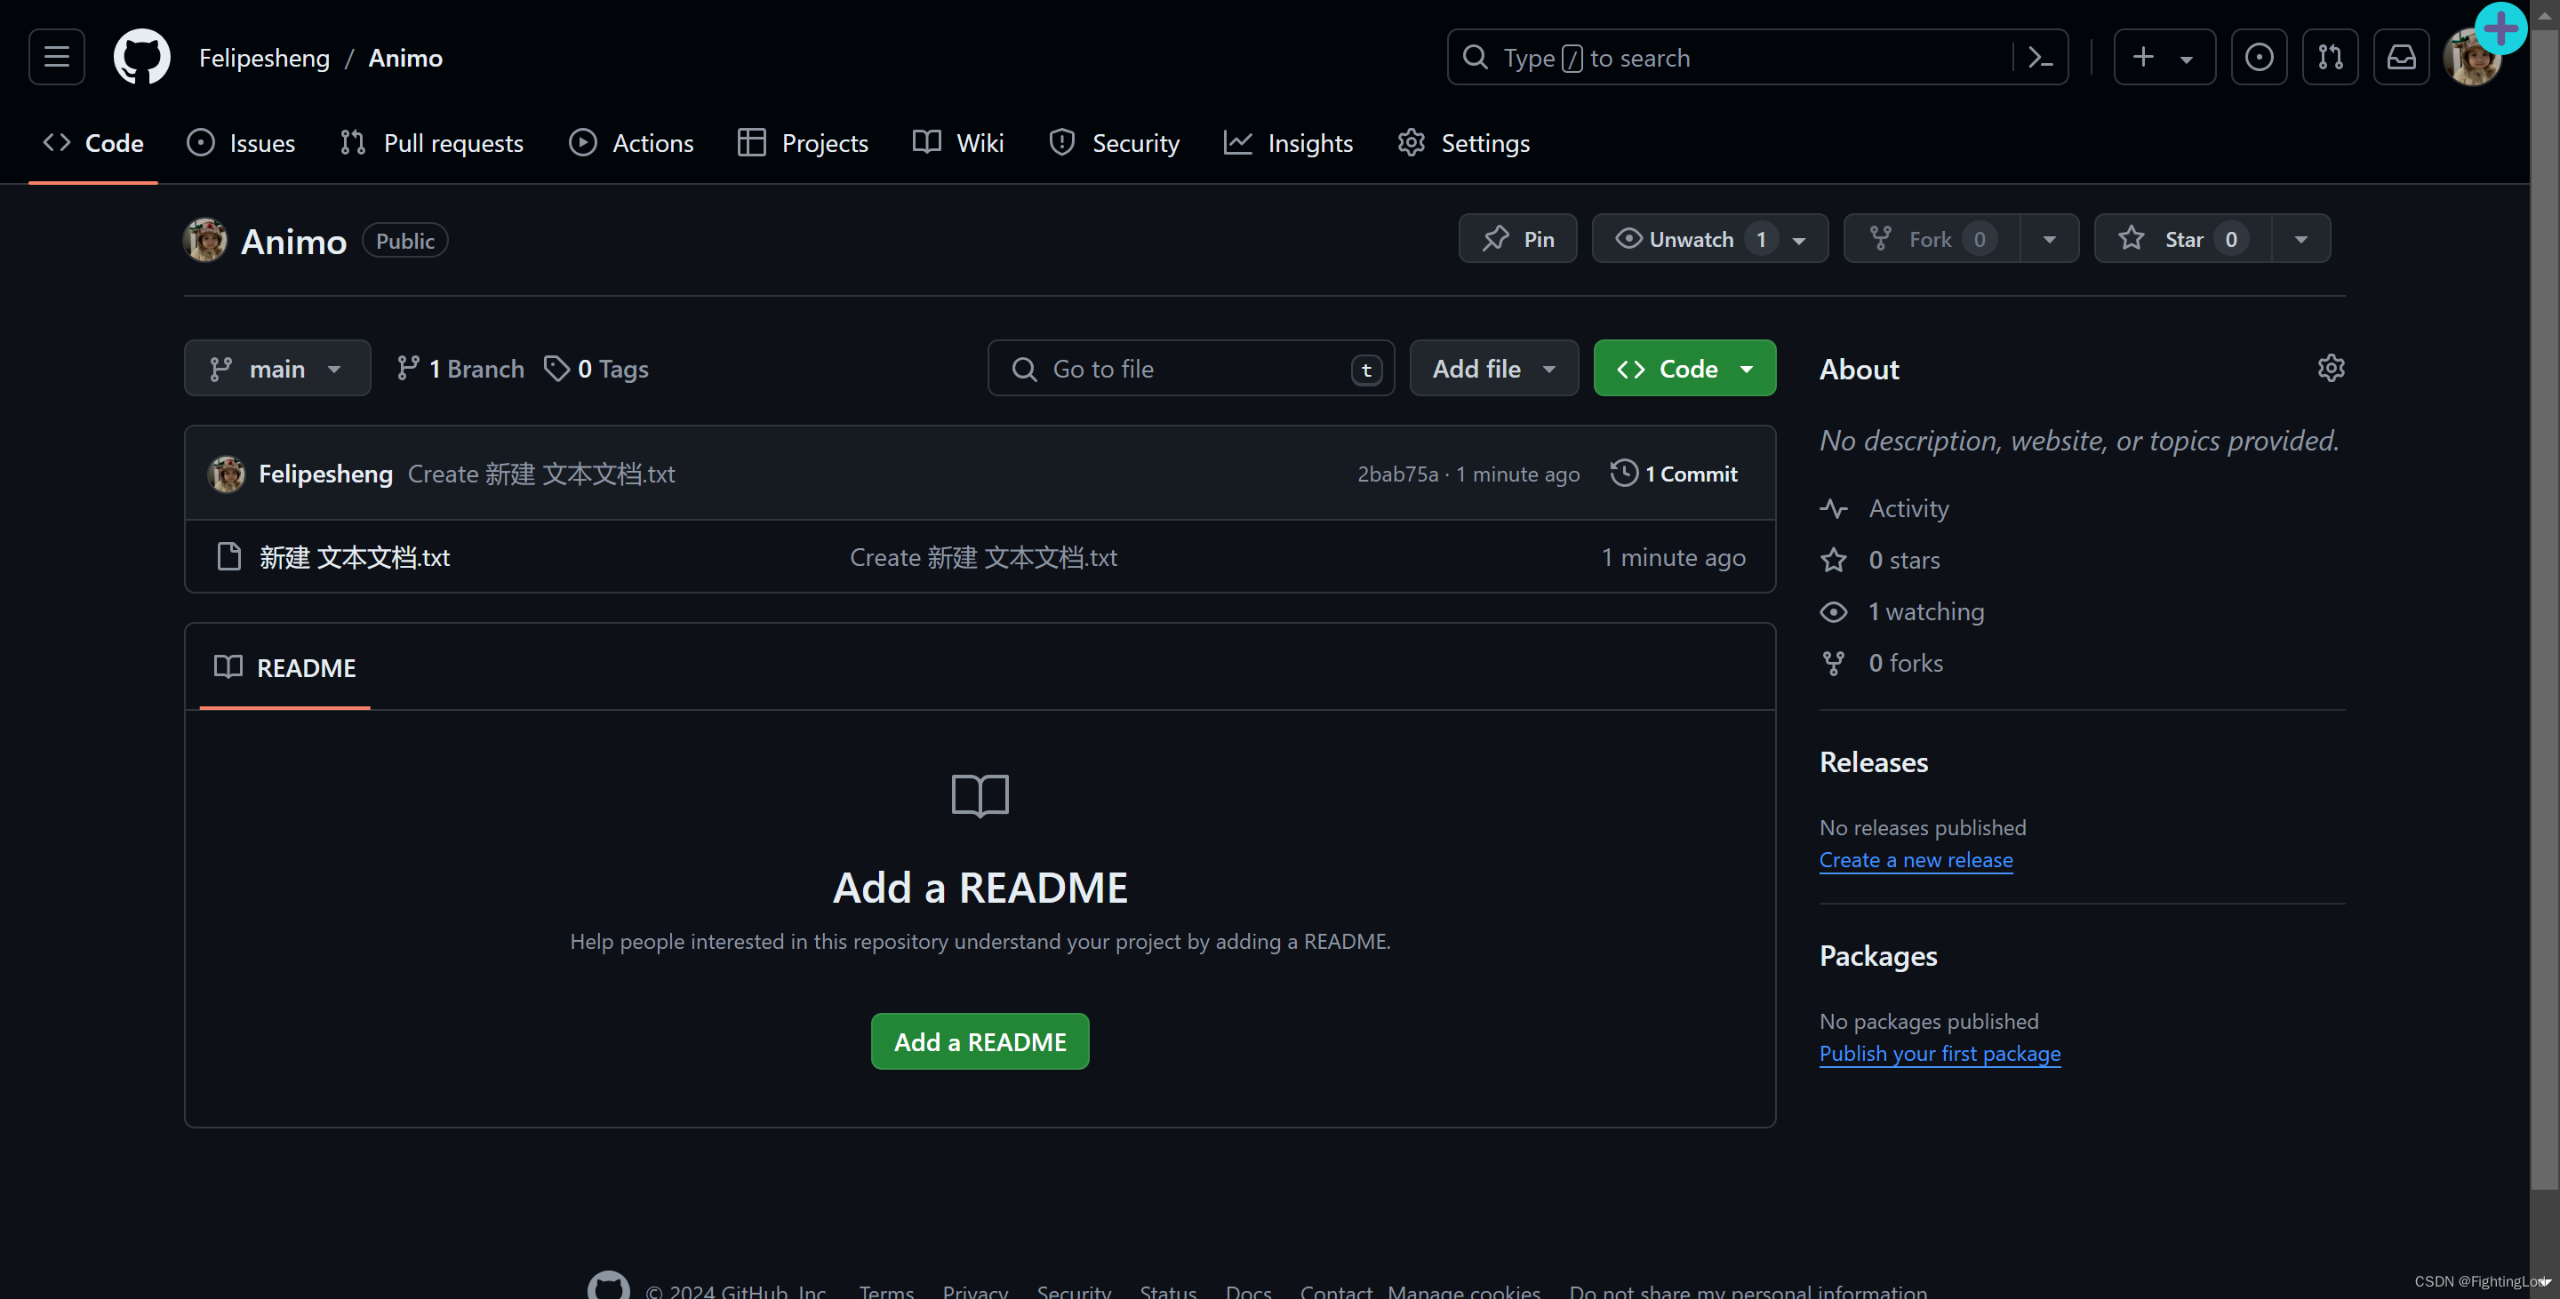
Task: Open the 2bab75a commit hash link
Action: tap(1397, 474)
